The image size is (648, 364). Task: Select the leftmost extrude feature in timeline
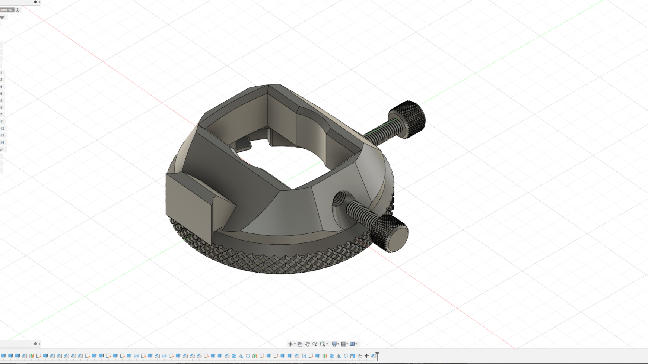click(x=3, y=356)
